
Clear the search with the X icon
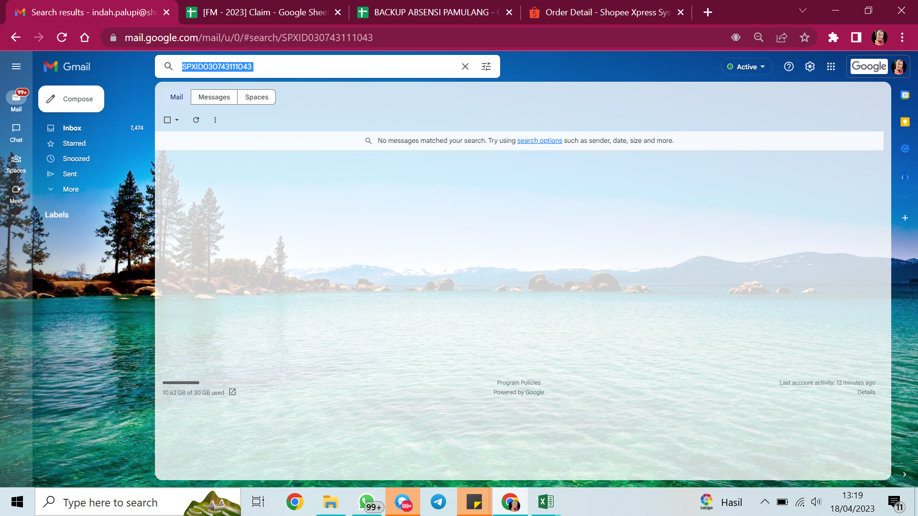[x=465, y=66]
